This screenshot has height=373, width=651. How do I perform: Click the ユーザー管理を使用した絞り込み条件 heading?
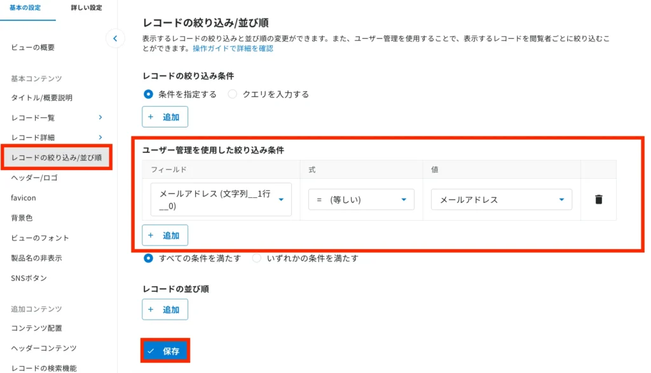pyautogui.click(x=213, y=150)
